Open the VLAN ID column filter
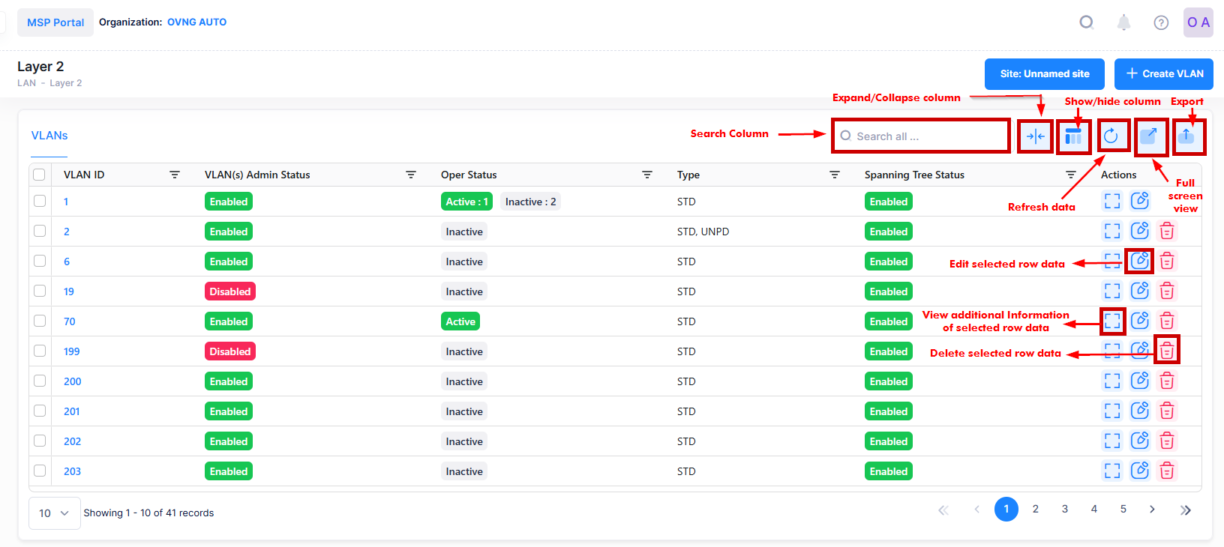 pos(175,175)
